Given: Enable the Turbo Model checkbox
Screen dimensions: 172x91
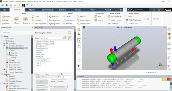Looking at the screenshot, I should pos(126,17).
